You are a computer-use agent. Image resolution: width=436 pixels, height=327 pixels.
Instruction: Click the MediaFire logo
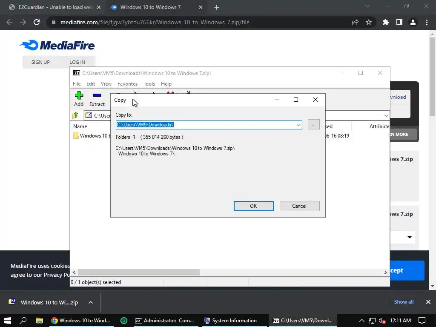point(57,45)
